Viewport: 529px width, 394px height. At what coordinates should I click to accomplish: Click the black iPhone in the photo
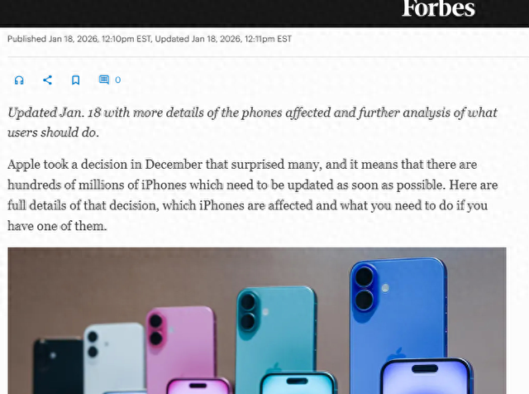(x=58, y=367)
